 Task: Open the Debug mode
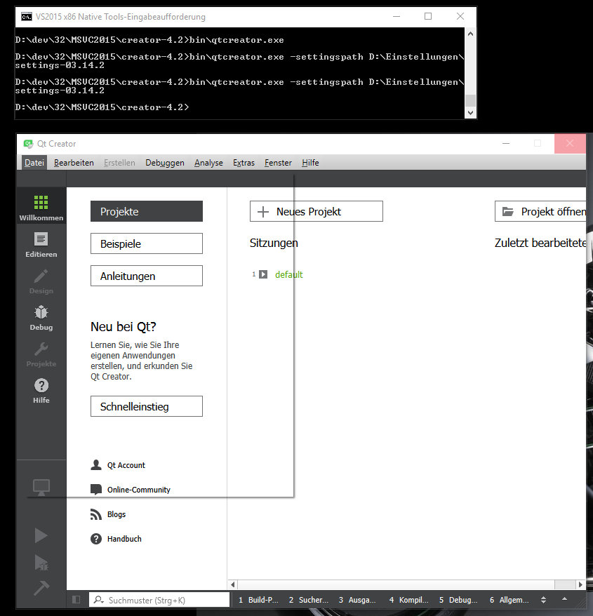pos(41,316)
